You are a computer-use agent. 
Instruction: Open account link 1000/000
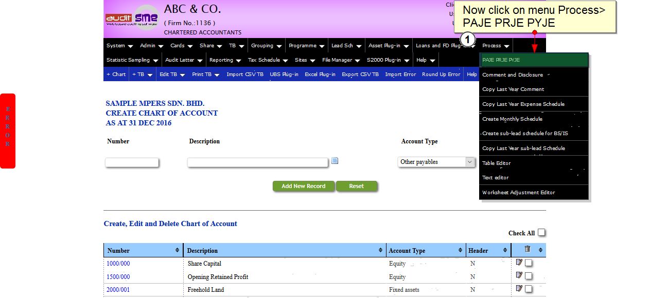point(118,264)
